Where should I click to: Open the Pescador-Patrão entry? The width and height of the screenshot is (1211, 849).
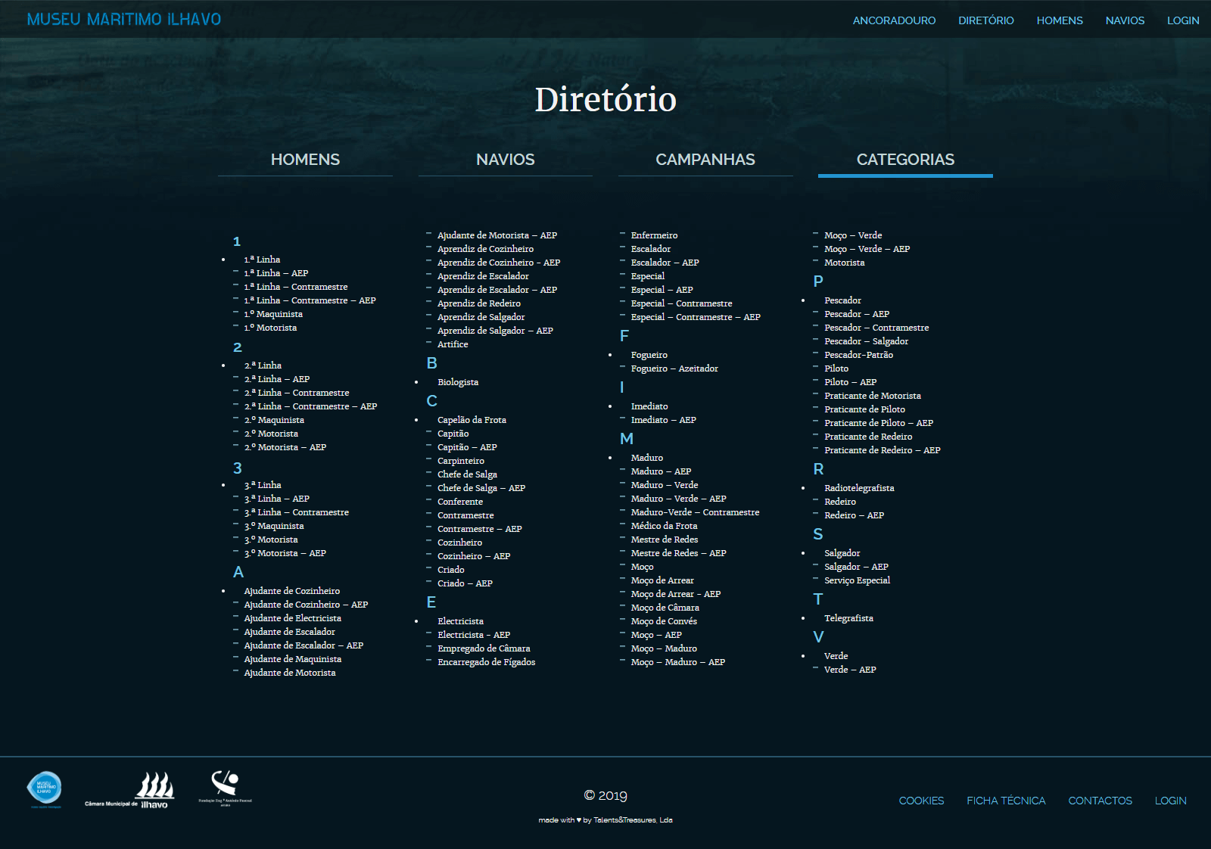tap(861, 354)
